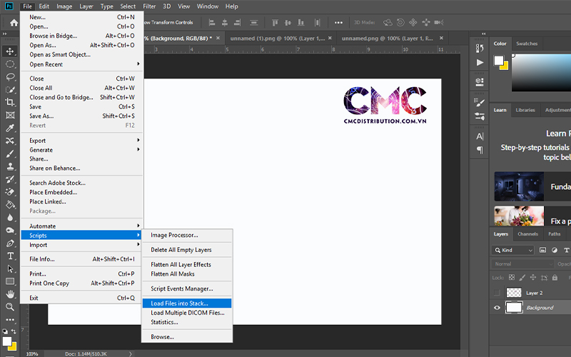Swap foreground and background colors
Viewport: 571px width, 357px height.
14,331
